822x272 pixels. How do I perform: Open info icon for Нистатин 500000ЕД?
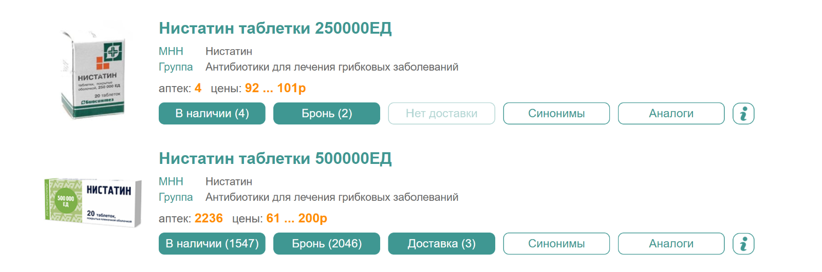coord(743,243)
